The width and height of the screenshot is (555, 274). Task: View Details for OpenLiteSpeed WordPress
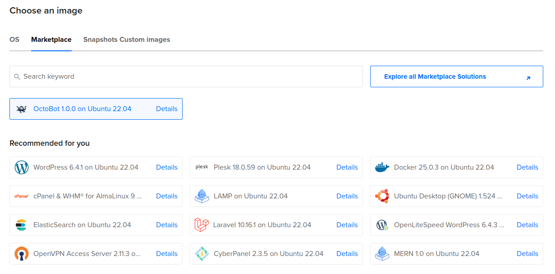tap(527, 225)
